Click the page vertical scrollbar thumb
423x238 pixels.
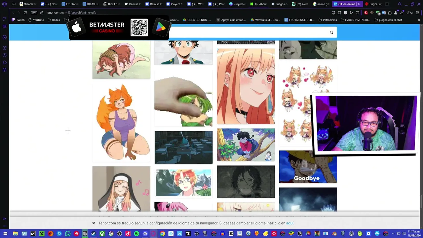[421, 202]
